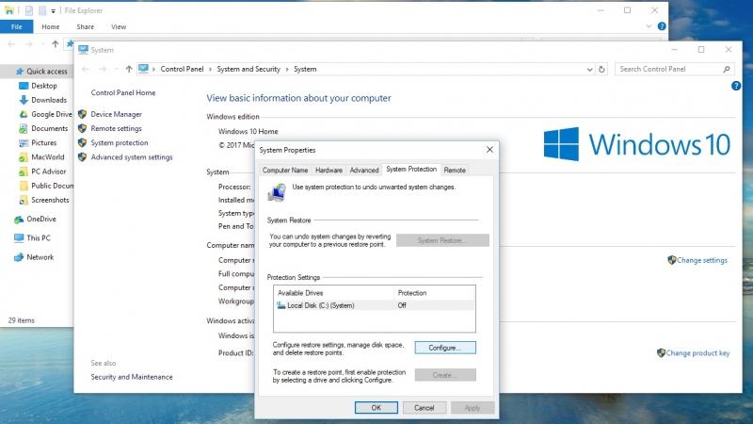Click the search magnifier icon
The image size is (753, 424).
pyautogui.click(x=727, y=69)
